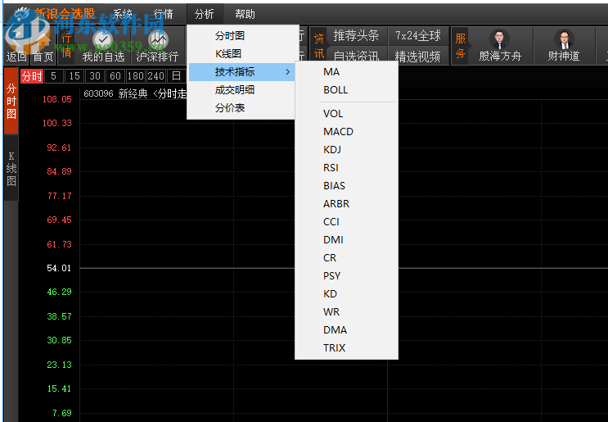Open 财神道 advisor avatar
608x422 pixels.
[x=564, y=39]
